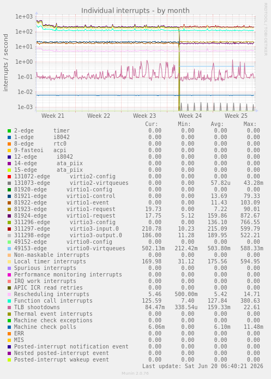Click the pink TLB shootdowns legend swatch

click(x=9, y=308)
